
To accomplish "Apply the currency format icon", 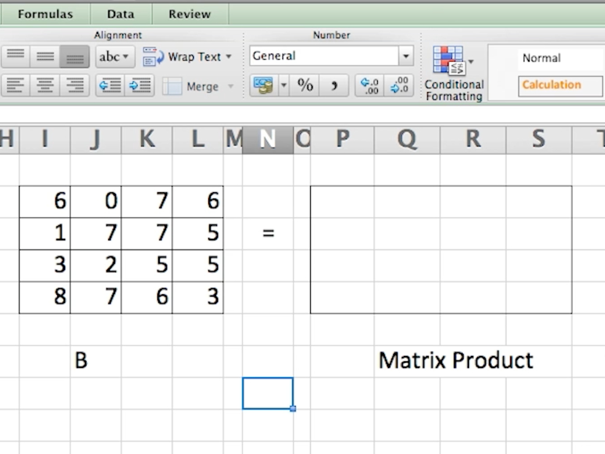I will click(263, 86).
